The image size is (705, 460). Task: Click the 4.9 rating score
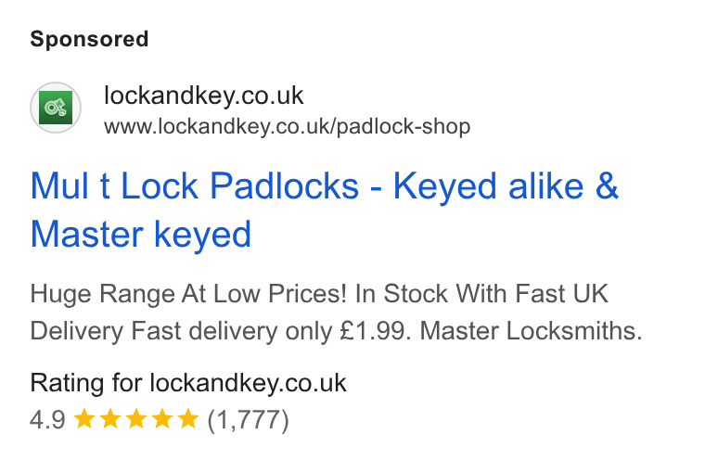(x=47, y=420)
